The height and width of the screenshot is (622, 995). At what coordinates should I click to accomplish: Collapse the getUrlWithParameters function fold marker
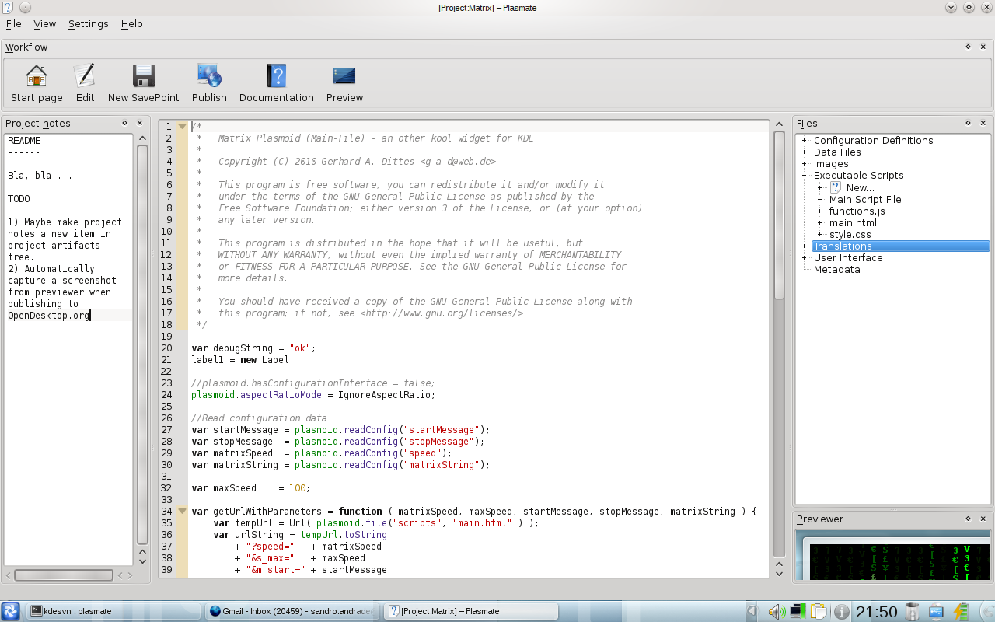pyautogui.click(x=183, y=512)
